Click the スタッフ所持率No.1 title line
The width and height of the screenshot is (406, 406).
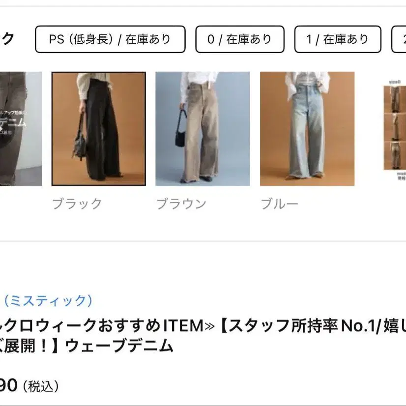(x=203, y=326)
